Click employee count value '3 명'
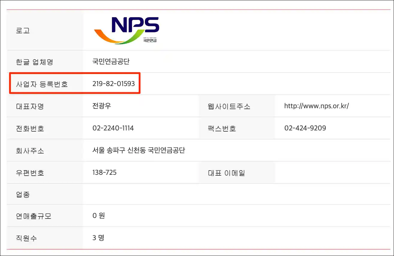This screenshot has width=394, height=256. [98, 238]
